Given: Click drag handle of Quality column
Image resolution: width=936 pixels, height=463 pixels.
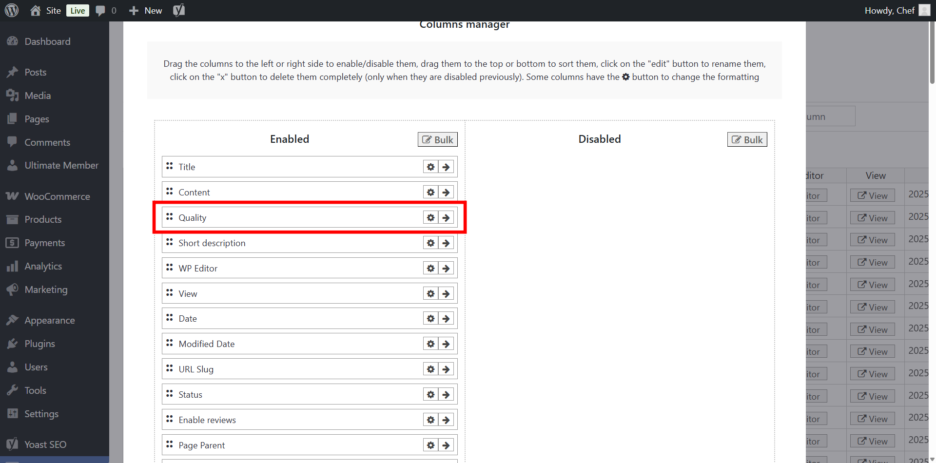Looking at the screenshot, I should 169,216.
